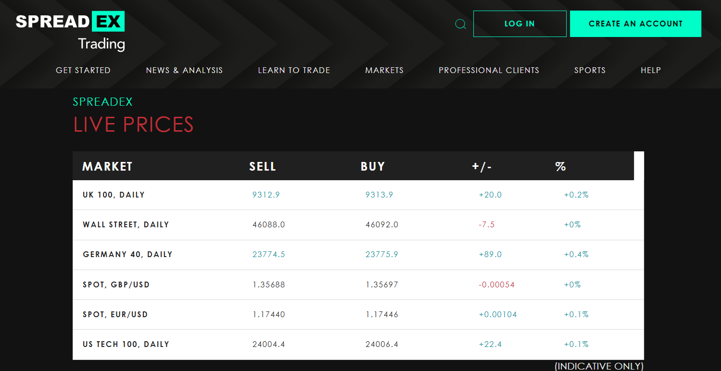Click the -0.00054 change value

tap(497, 285)
